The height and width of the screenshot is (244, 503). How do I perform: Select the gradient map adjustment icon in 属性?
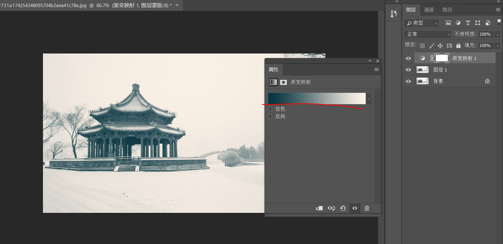274,82
